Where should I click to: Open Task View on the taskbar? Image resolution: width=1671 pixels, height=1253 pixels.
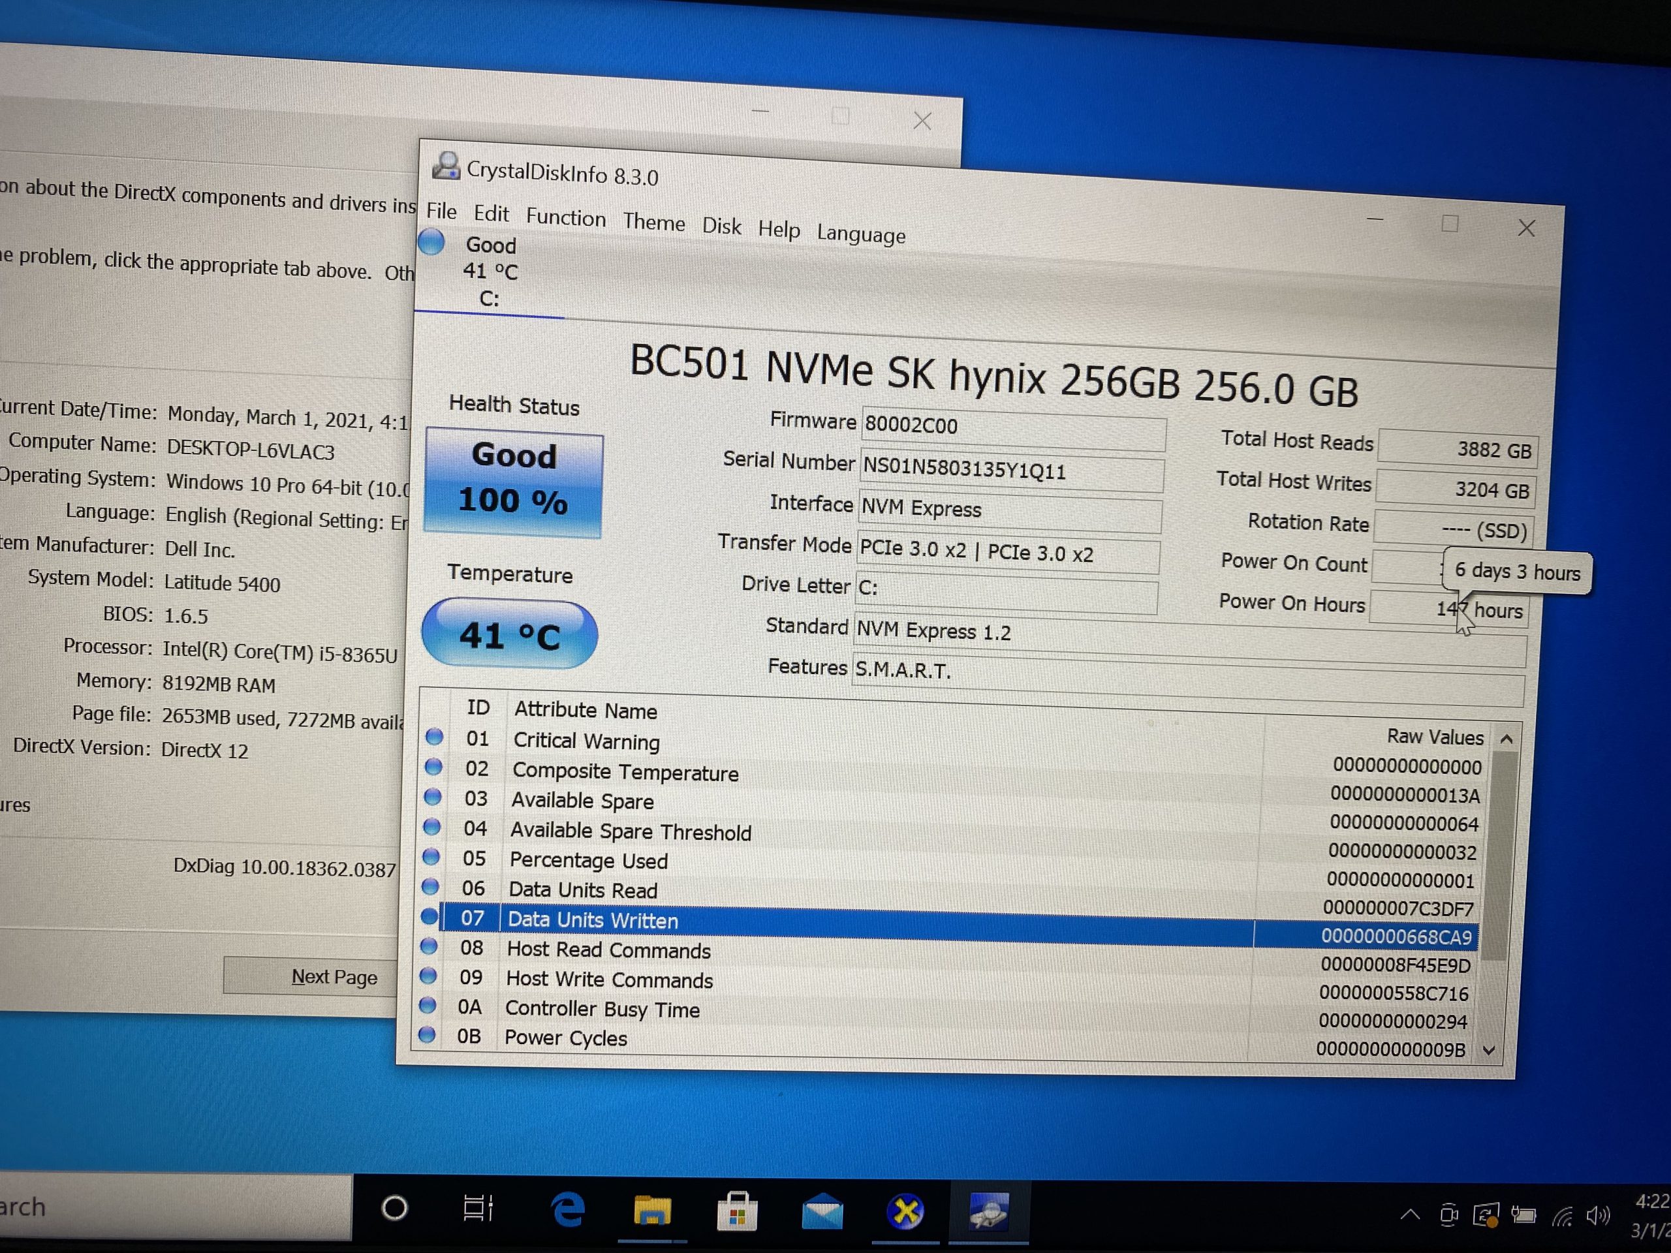(478, 1209)
